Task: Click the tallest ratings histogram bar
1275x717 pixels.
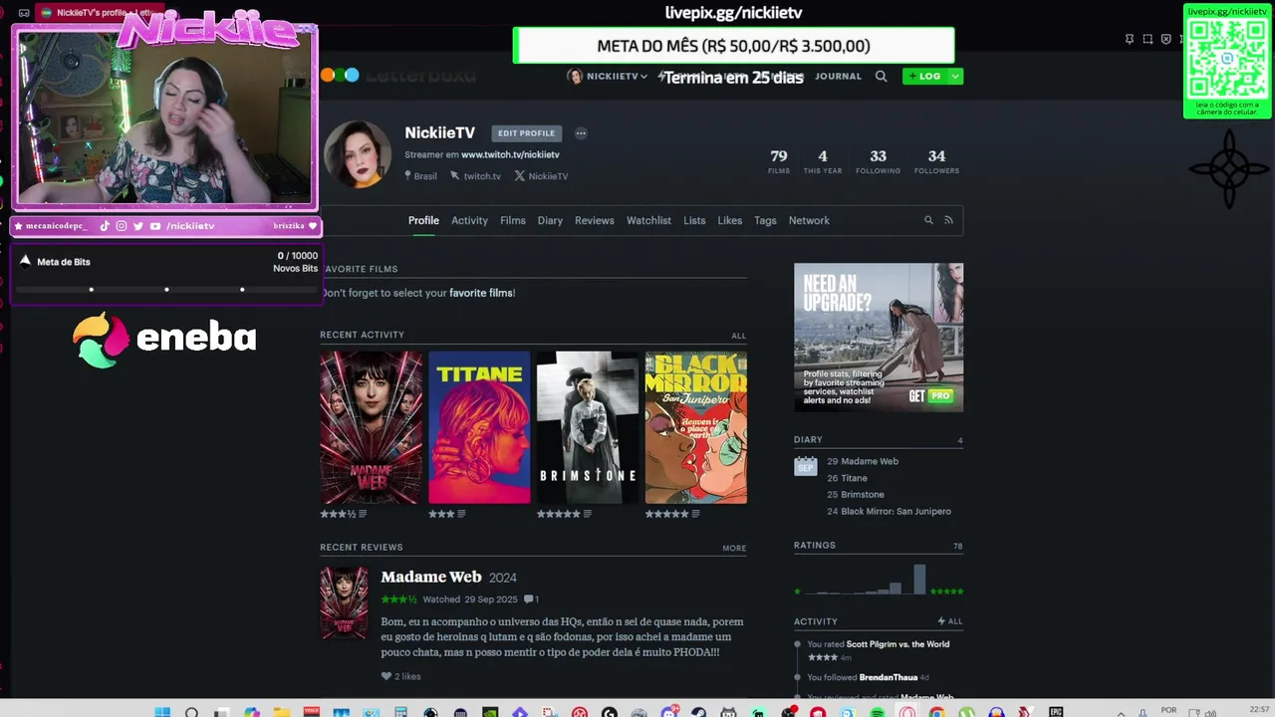Action: 919,580
